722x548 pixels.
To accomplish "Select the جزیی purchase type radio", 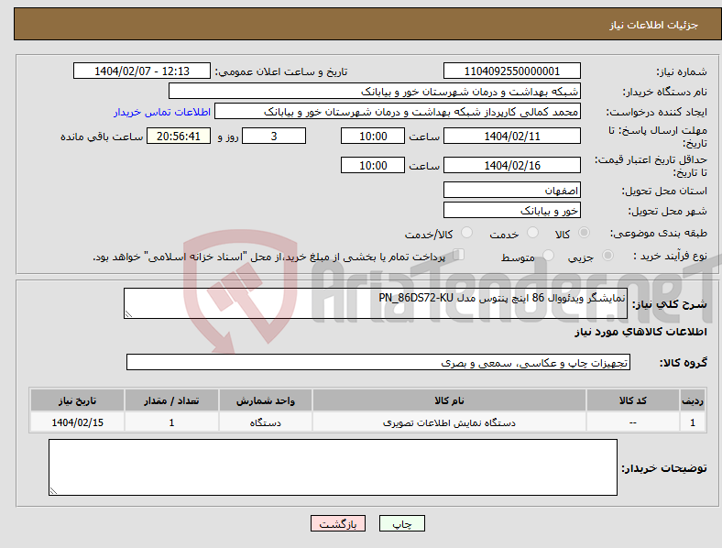I will 607,255.
